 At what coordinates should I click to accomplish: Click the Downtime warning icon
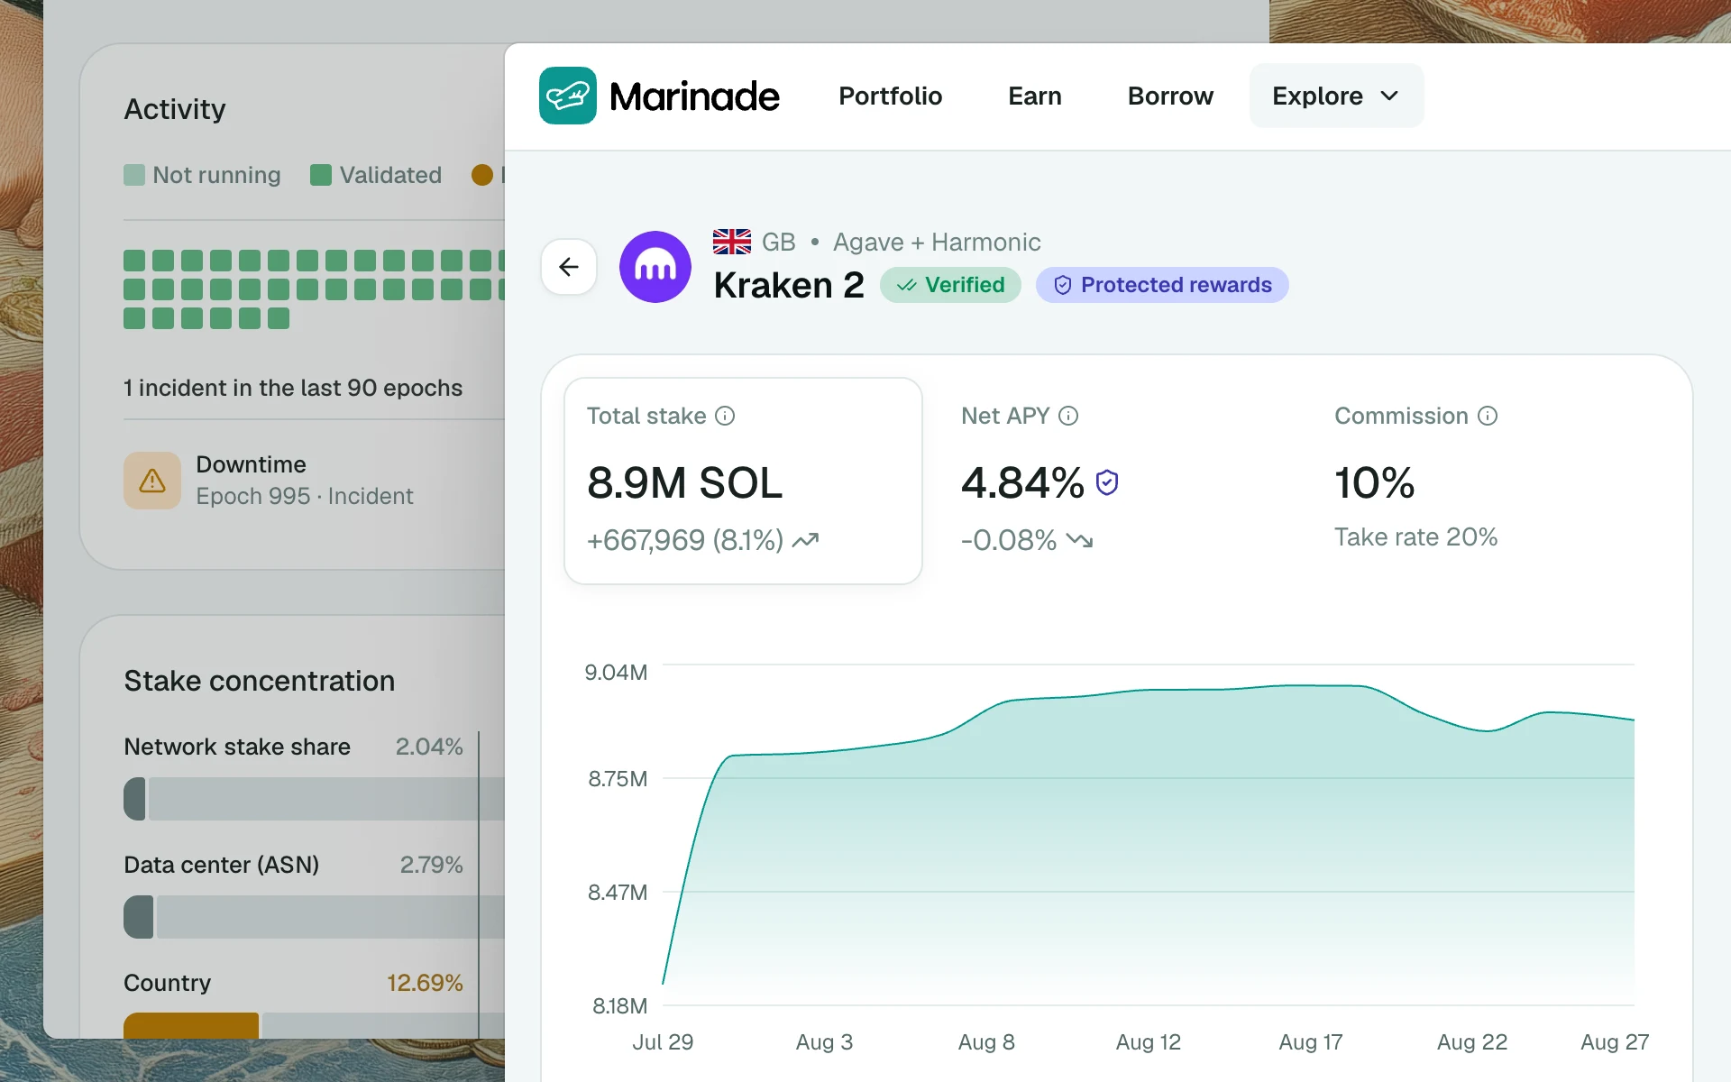[152, 481]
